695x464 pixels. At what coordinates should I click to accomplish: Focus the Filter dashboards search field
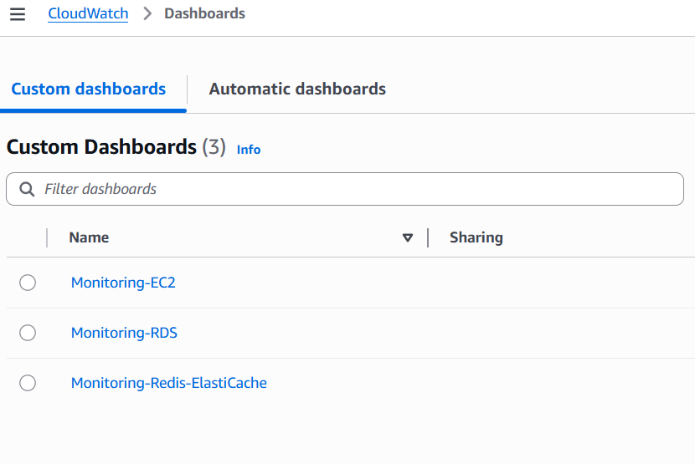352,189
